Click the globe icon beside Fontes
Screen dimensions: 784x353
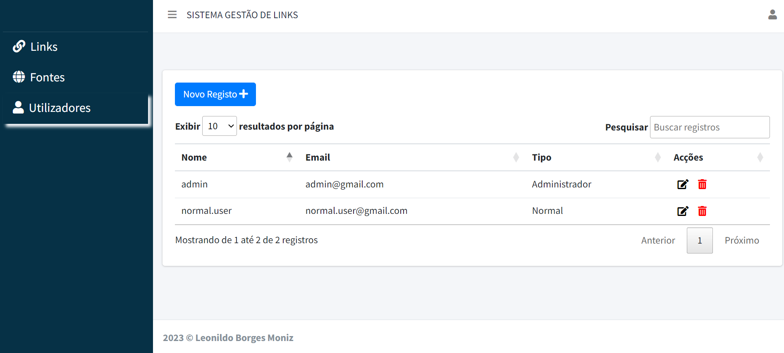19,77
